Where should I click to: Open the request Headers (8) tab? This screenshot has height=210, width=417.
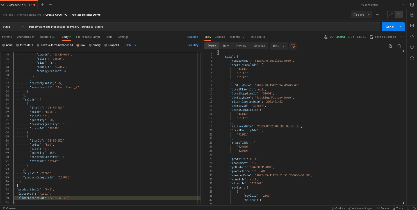48,37
